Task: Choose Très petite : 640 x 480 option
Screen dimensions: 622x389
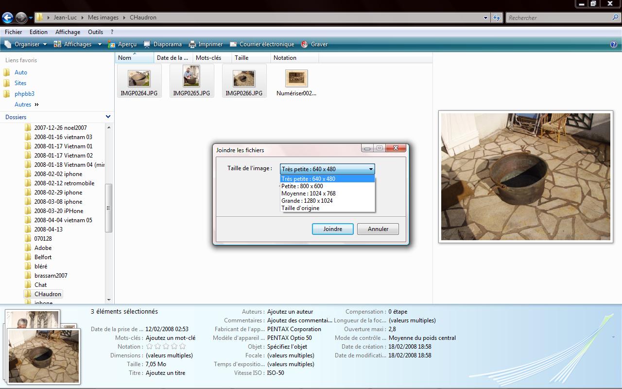Action: tap(328, 179)
